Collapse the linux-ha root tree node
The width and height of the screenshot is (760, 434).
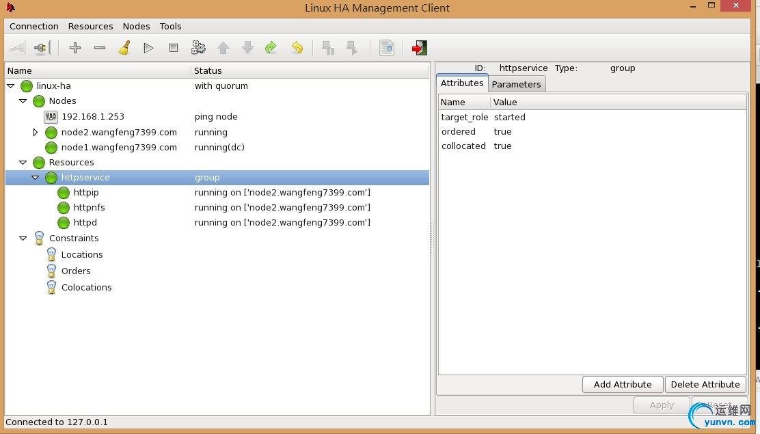pyautogui.click(x=11, y=86)
